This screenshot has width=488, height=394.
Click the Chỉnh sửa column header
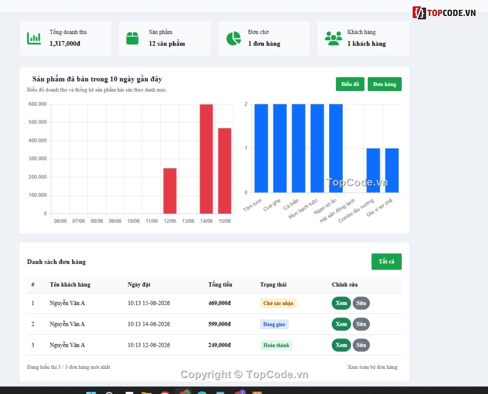point(345,284)
